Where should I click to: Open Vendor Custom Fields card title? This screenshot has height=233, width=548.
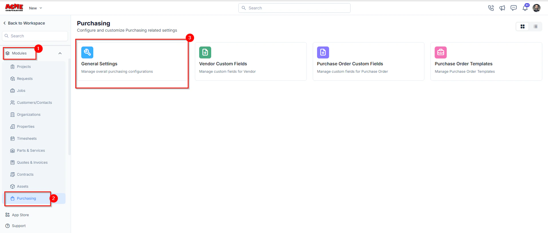click(223, 64)
